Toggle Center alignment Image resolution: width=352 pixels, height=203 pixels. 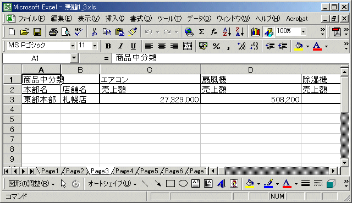(162, 46)
